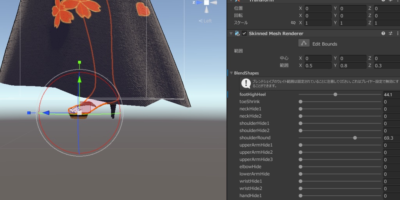
Task: Click the rotation Y input field
Action: 353,16
